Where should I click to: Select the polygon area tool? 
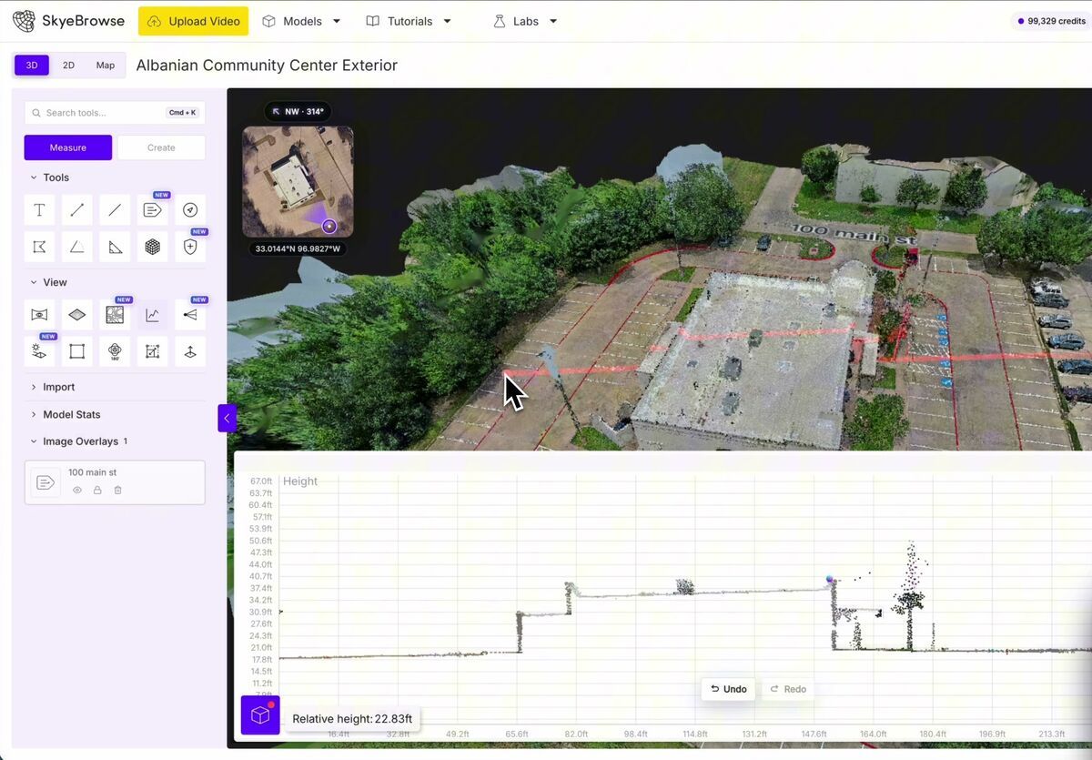point(39,247)
